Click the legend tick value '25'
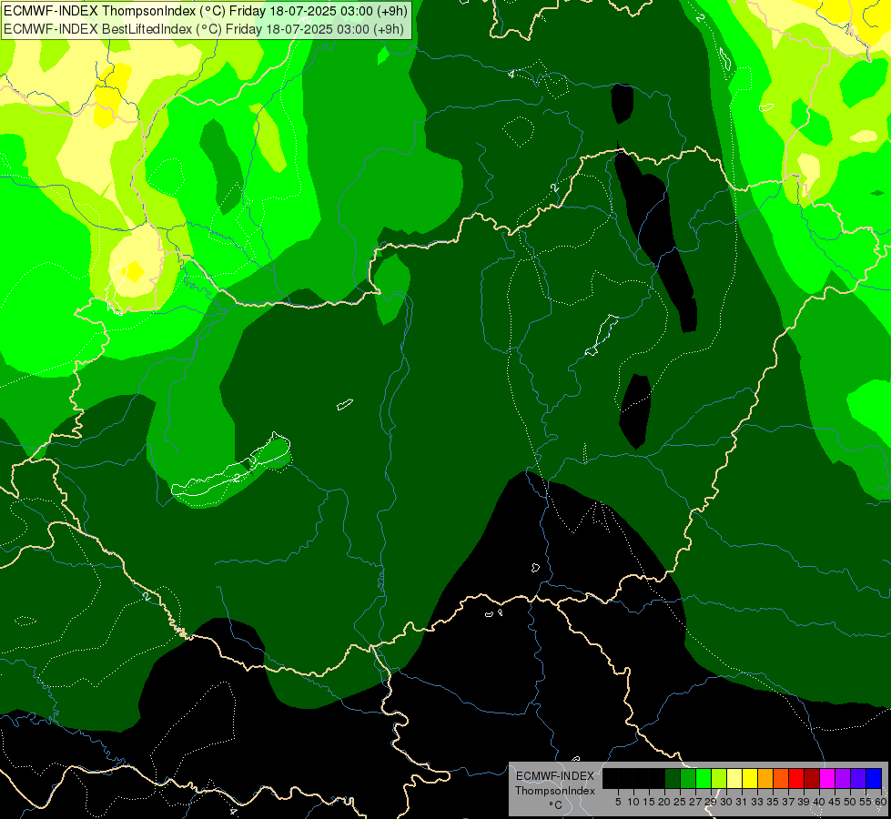Image resolution: width=891 pixels, height=819 pixels. [x=680, y=802]
